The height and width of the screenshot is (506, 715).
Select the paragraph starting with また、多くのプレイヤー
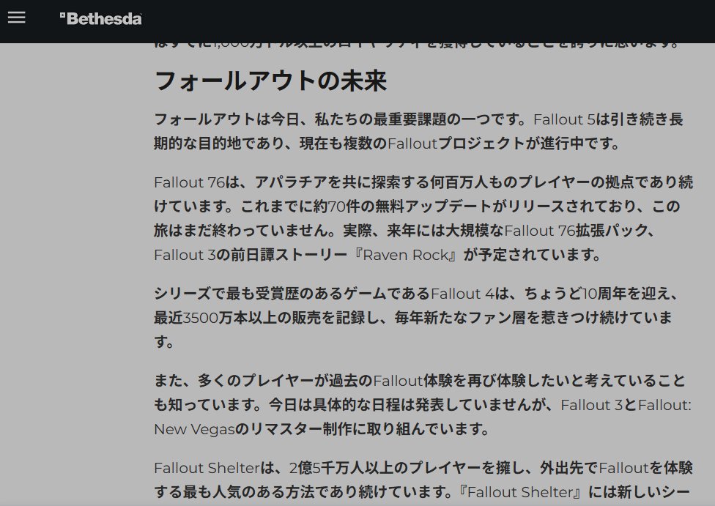[x=423, y=405]
